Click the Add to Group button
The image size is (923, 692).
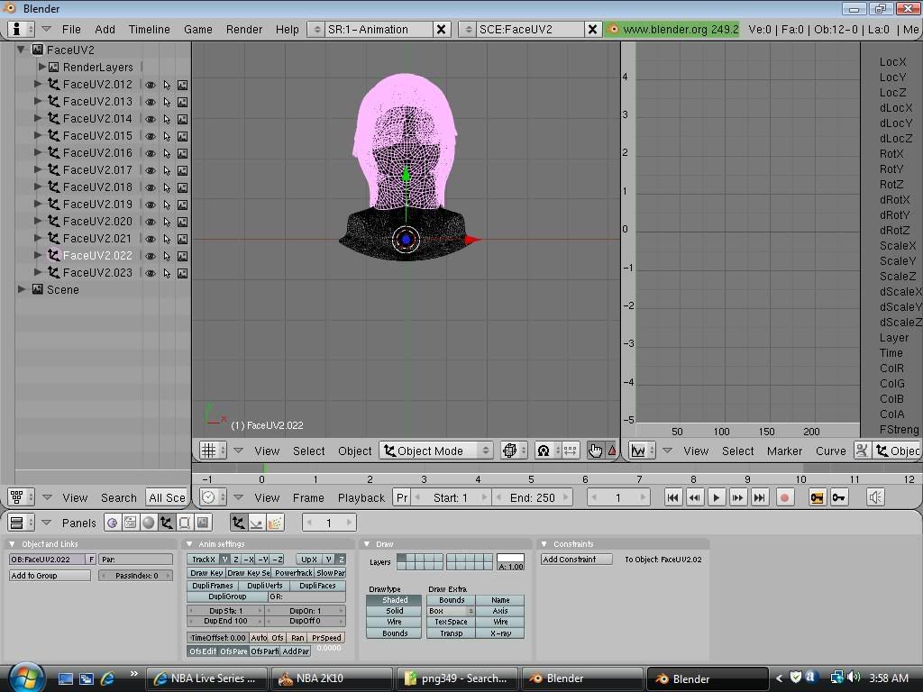click(x=50, y=576)
